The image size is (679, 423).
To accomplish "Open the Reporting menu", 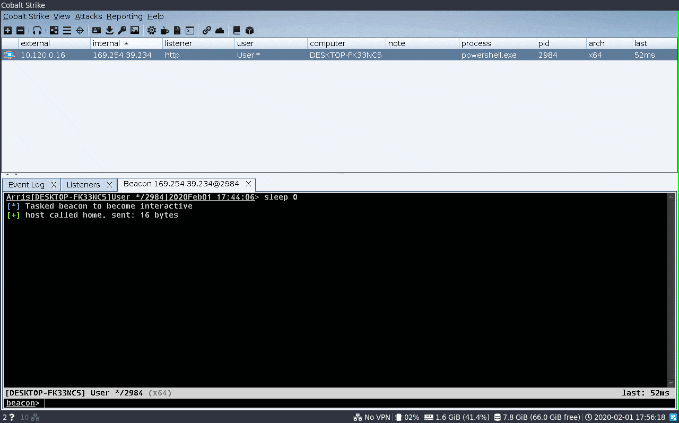I will point(124,16).
